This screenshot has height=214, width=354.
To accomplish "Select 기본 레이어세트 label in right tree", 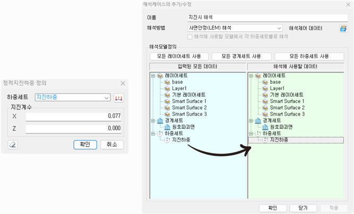I will point(287,95).
